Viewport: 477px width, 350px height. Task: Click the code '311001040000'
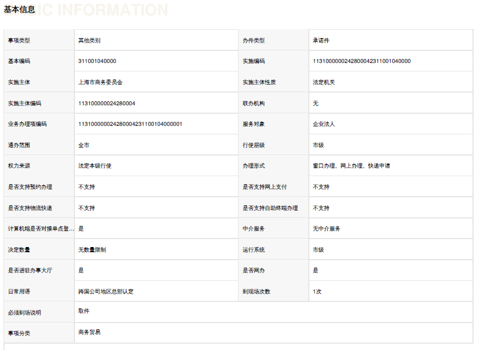pyautogui.click(x=97, y=61)
